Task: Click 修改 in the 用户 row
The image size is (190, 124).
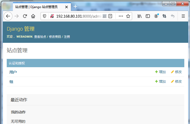Action: (176, 72)
